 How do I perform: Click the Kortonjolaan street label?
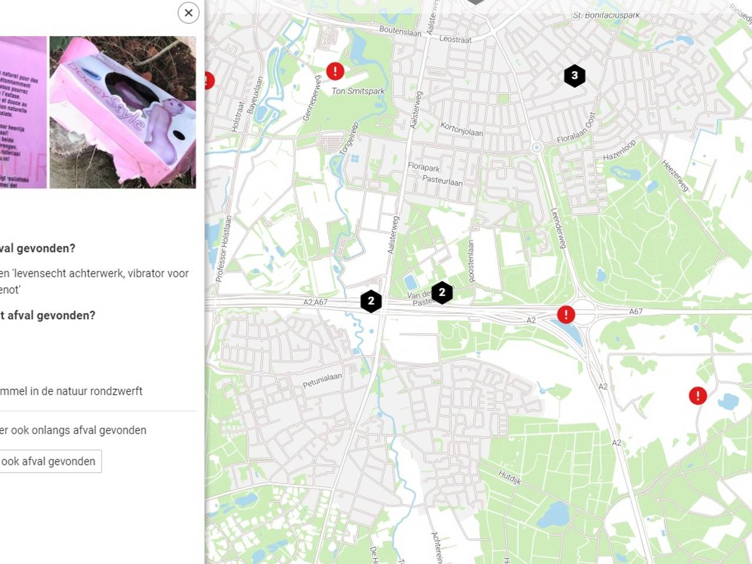(x=462, y=129)
